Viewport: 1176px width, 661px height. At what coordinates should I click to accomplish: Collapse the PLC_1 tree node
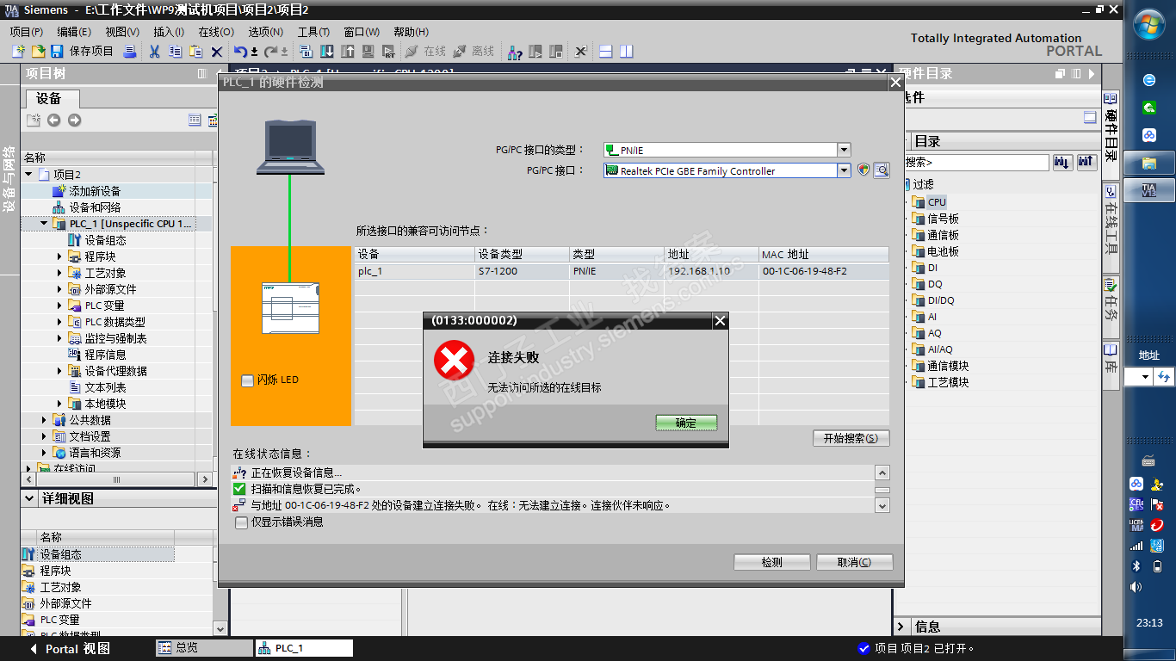pyautogui.click(x=45, y=224)
